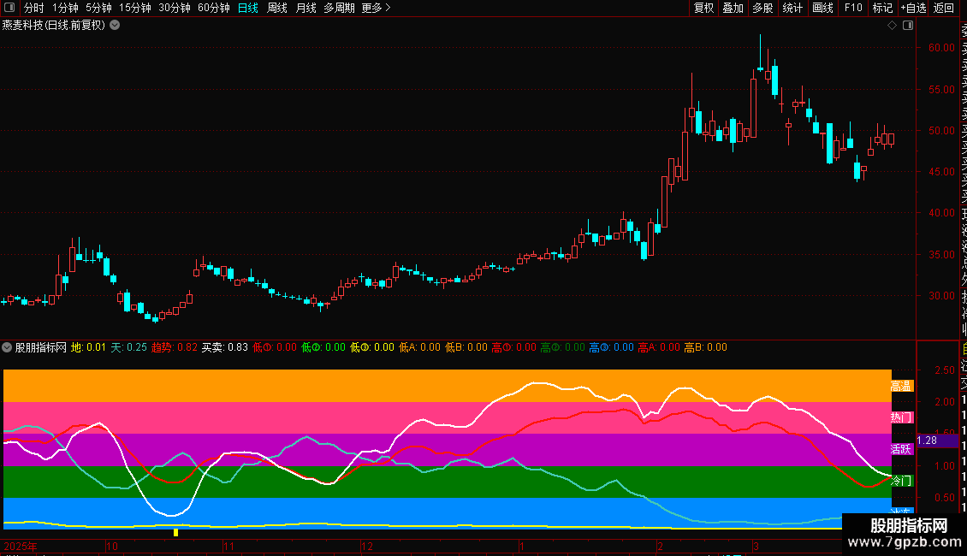Click the yellow signal marker on the indicator
967x556 pixels.
point(175,533)
